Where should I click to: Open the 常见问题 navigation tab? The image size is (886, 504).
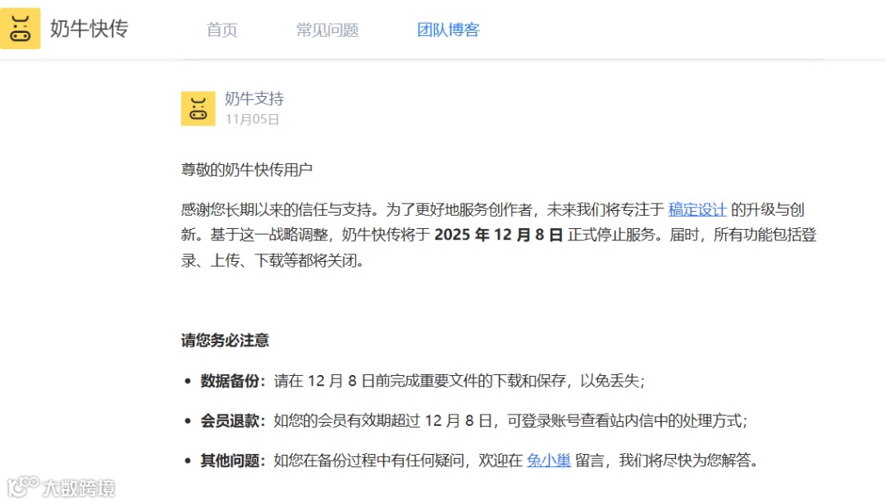point(327,30)
